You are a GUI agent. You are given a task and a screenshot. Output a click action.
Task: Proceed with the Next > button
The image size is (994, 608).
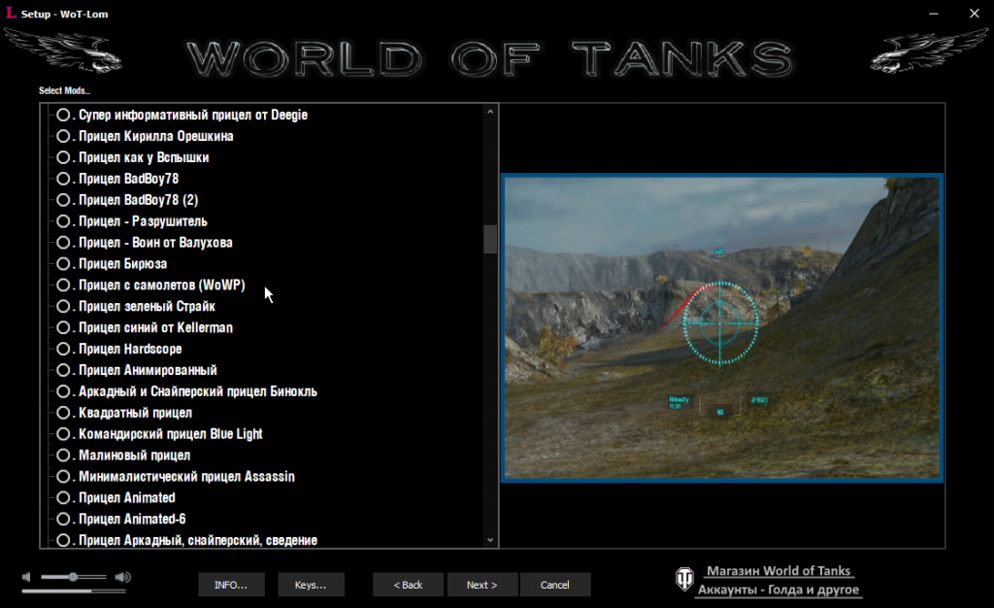[x=482, y=585]
